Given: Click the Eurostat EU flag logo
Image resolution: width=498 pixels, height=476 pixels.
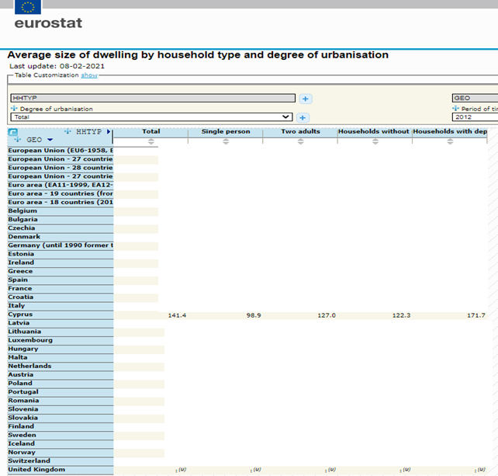Looking at the screenshot, I should pos(29,9).
